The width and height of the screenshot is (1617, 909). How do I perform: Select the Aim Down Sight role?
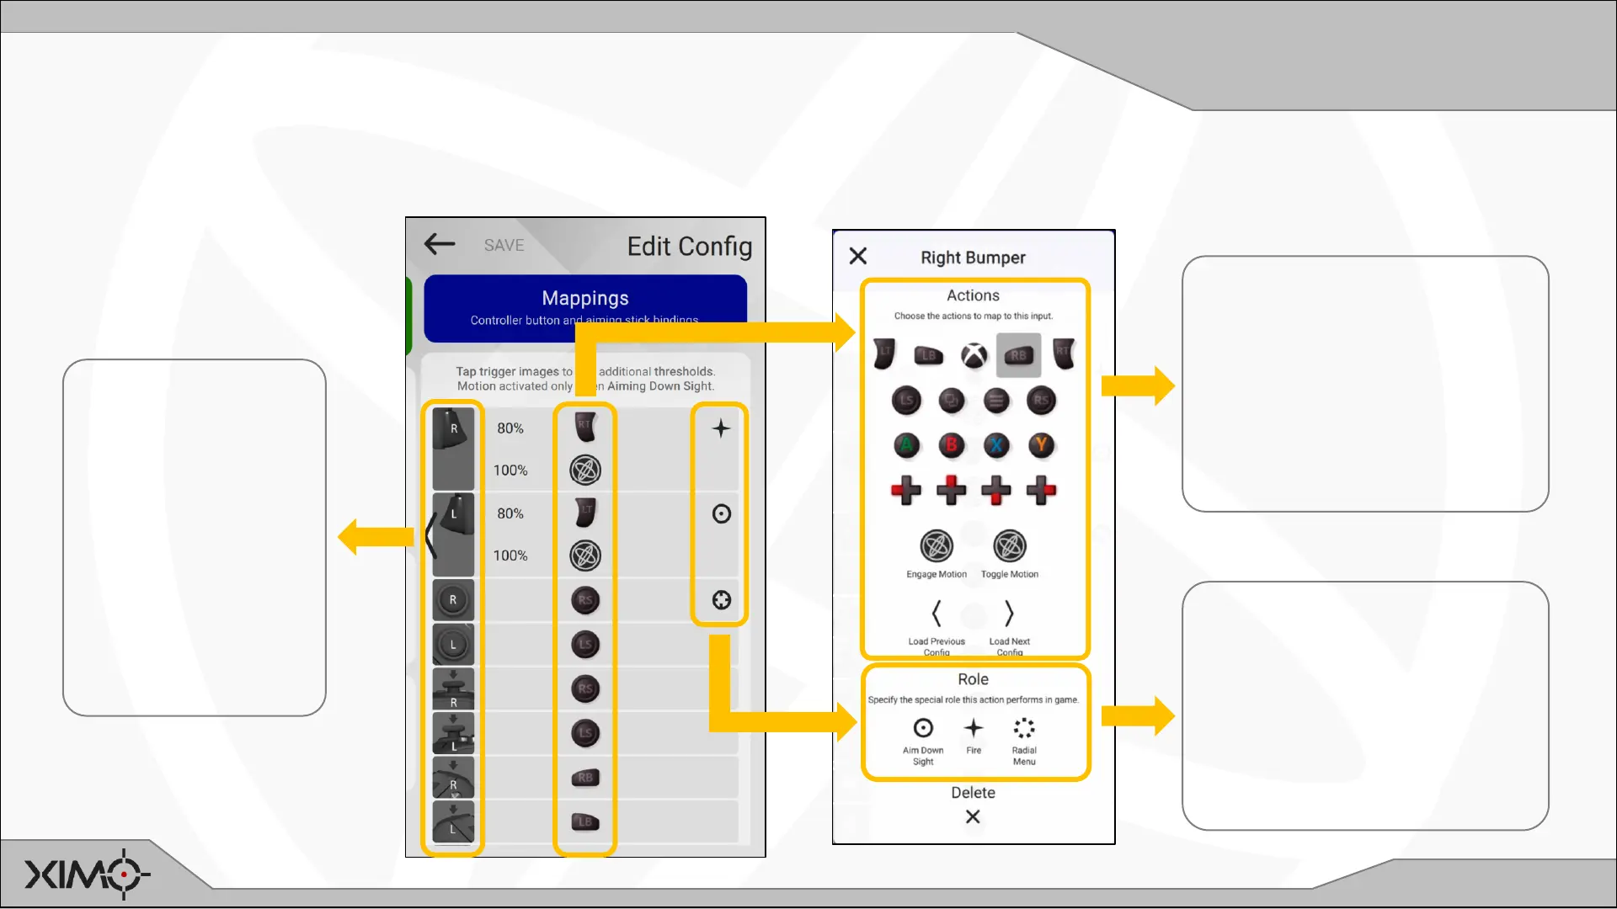point(923,729)
